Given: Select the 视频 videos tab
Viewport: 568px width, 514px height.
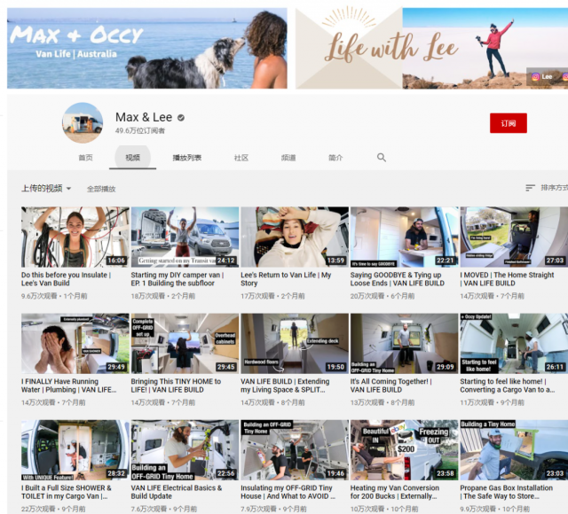Looking at the screenshot, I should (132, 158).
